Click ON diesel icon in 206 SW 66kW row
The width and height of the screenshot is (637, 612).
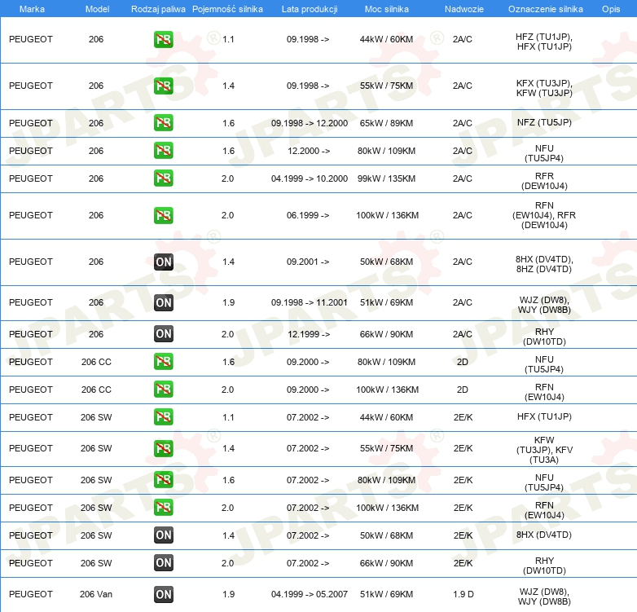163,563
